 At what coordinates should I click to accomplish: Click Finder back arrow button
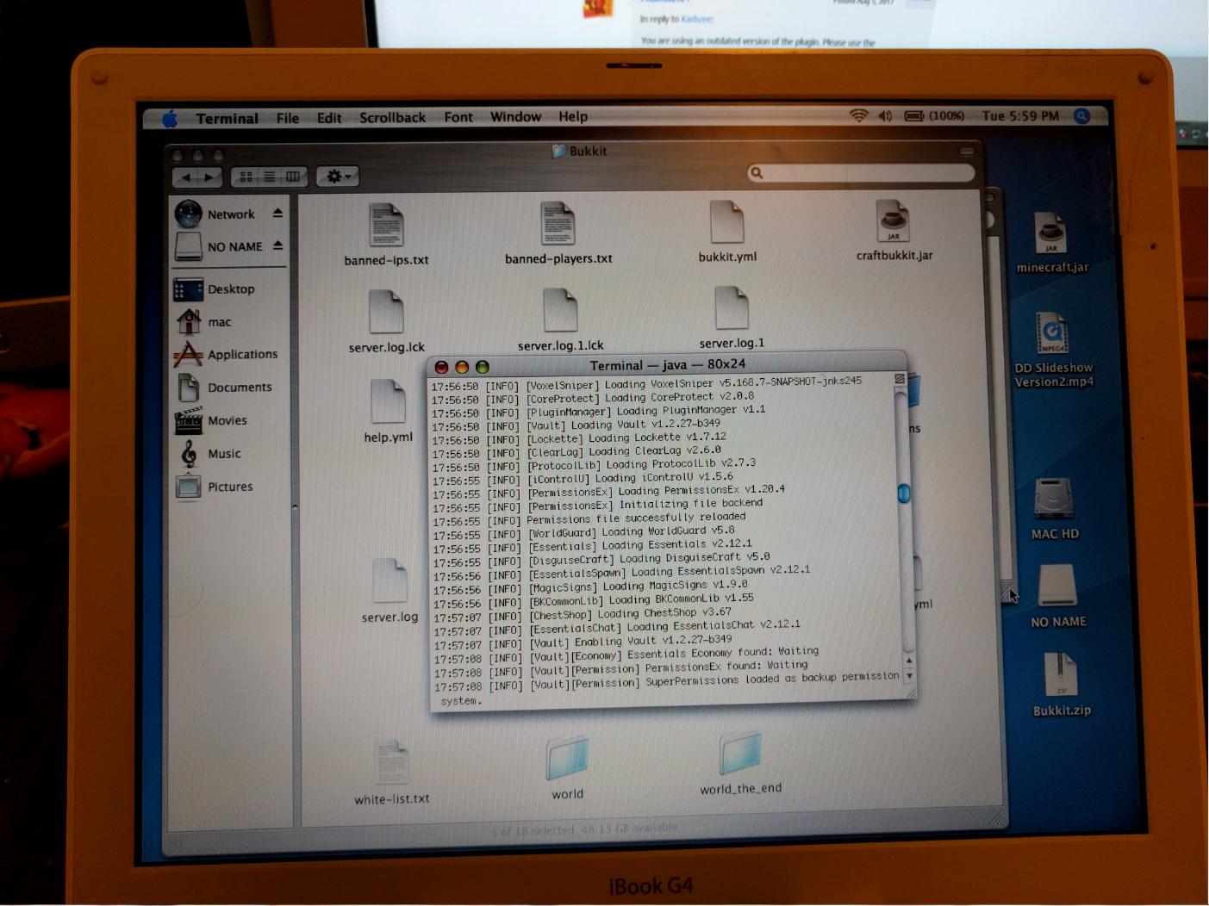click(186, 177)
